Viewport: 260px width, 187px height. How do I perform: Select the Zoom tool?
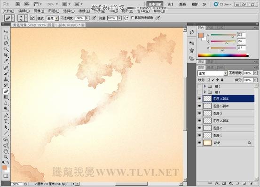(6, 157)
